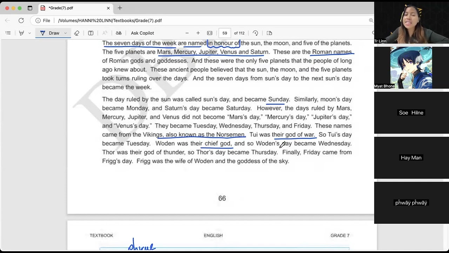Open the table of contents panel
The image size is (449, 253).
click(8, 33)
